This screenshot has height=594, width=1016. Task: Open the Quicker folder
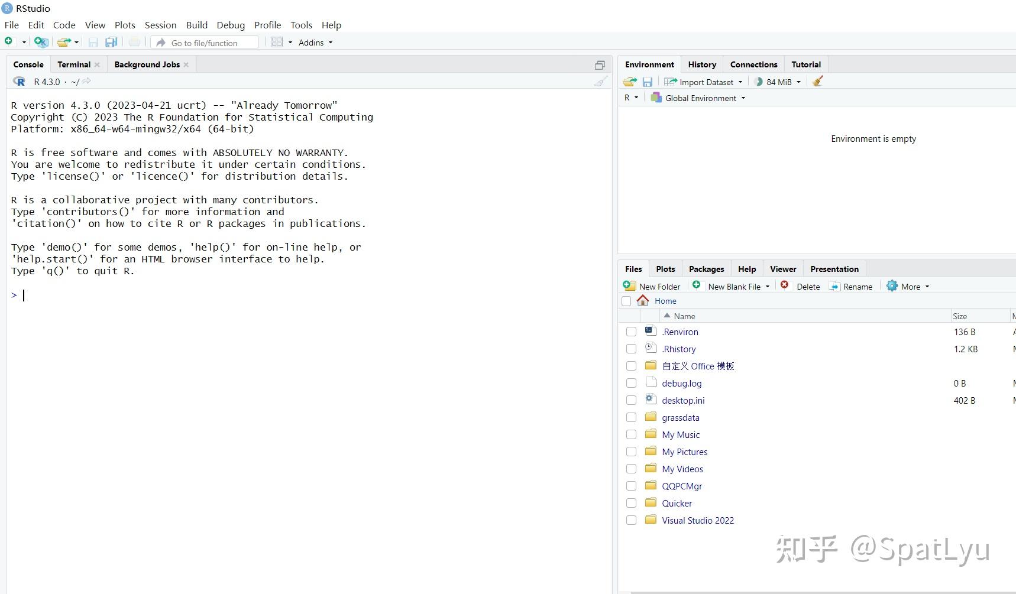click(677, 504)
